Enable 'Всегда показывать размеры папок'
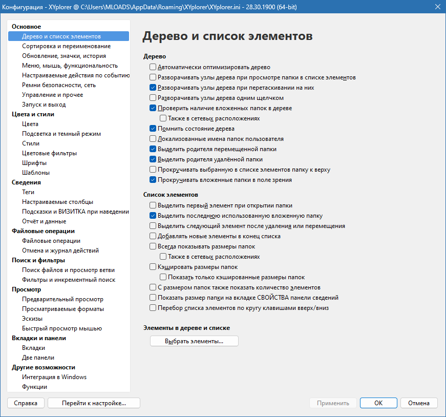446x417 pixels. coord(153,246)
